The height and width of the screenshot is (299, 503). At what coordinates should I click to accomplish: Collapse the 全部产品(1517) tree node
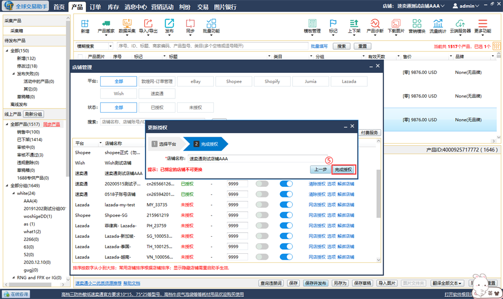(7, 124)
